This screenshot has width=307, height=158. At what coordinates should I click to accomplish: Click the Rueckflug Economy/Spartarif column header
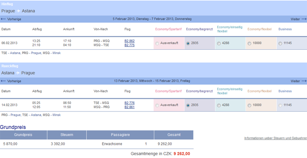click(168, 91)
